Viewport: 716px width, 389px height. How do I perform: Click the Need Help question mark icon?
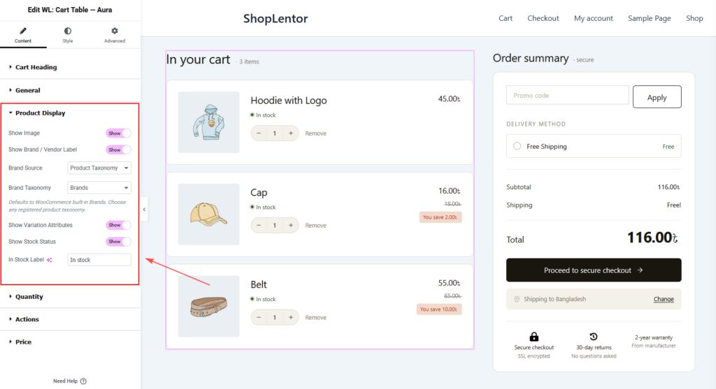coord(83,381)
